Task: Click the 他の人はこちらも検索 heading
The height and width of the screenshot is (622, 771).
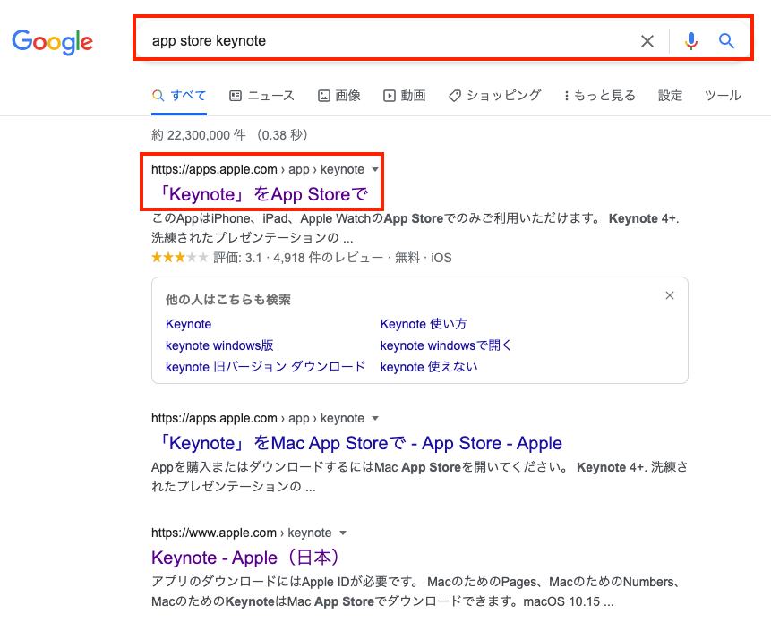Action: (228, 300)
